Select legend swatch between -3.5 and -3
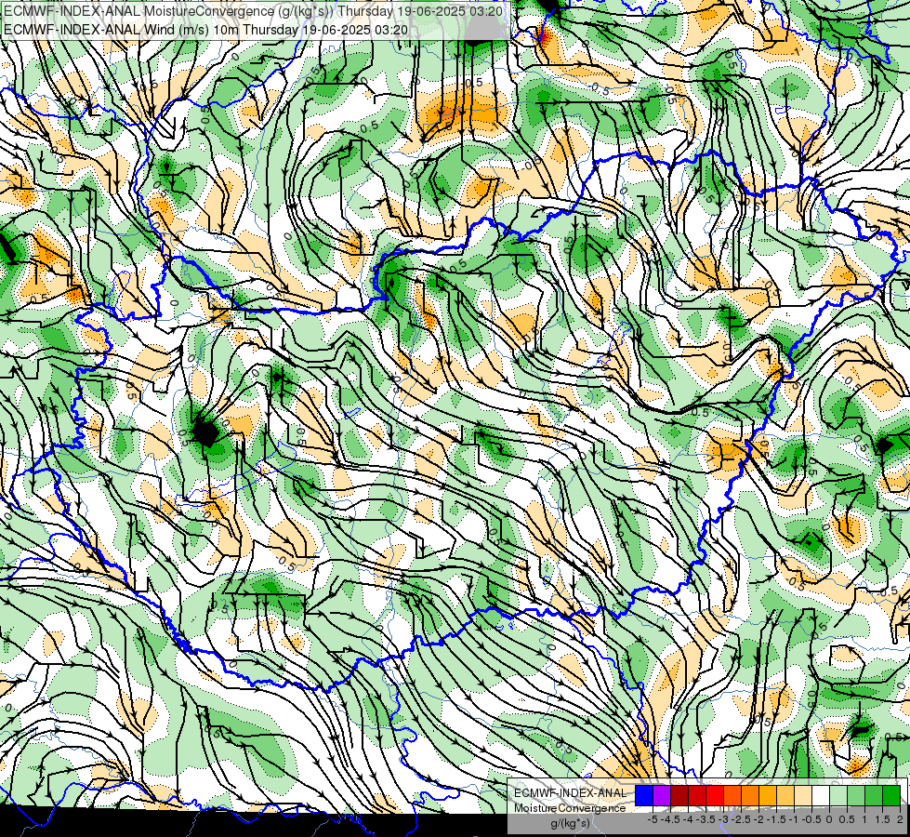This screenshot has width=910, height=837. [x=715, y=796]
